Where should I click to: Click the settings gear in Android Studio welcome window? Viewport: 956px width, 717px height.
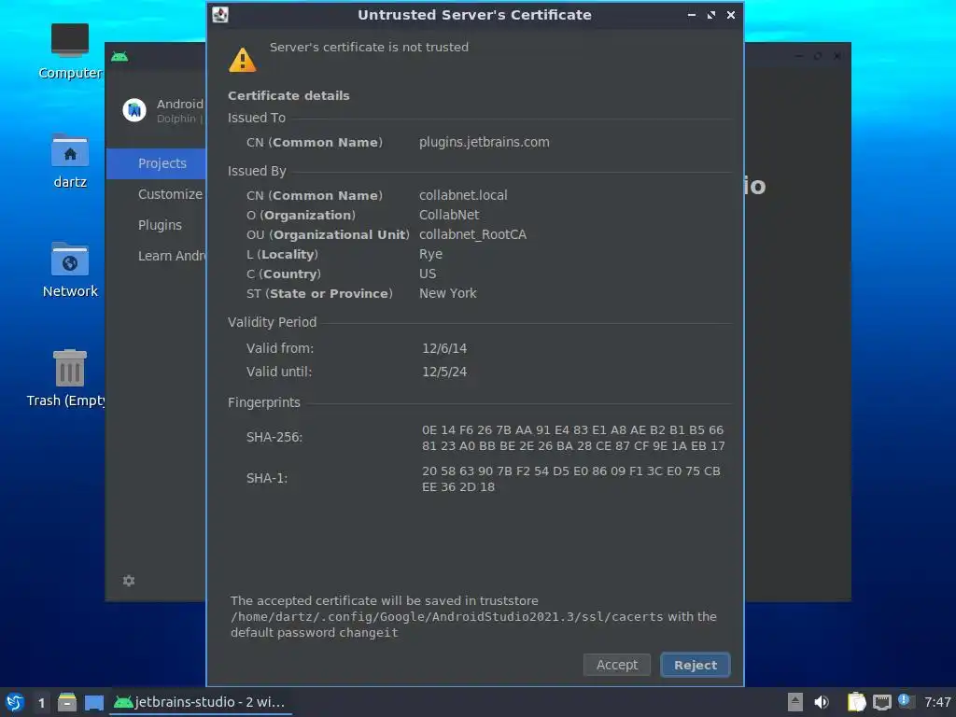point(129,581)
